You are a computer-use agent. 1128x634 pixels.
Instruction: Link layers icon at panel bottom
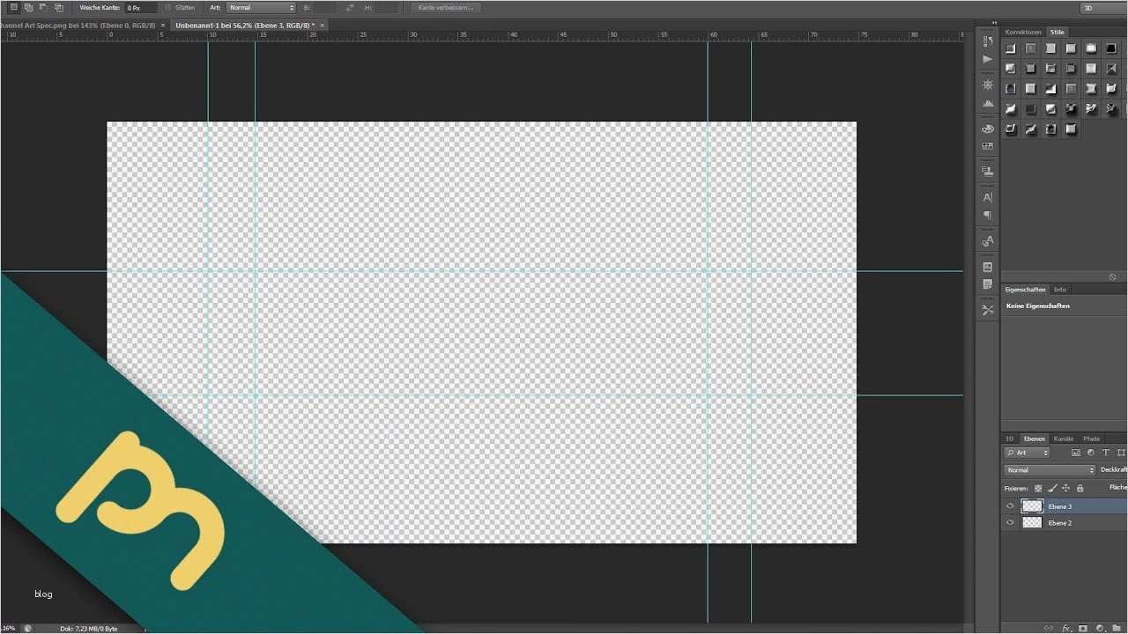click(x=1049, y=628)
